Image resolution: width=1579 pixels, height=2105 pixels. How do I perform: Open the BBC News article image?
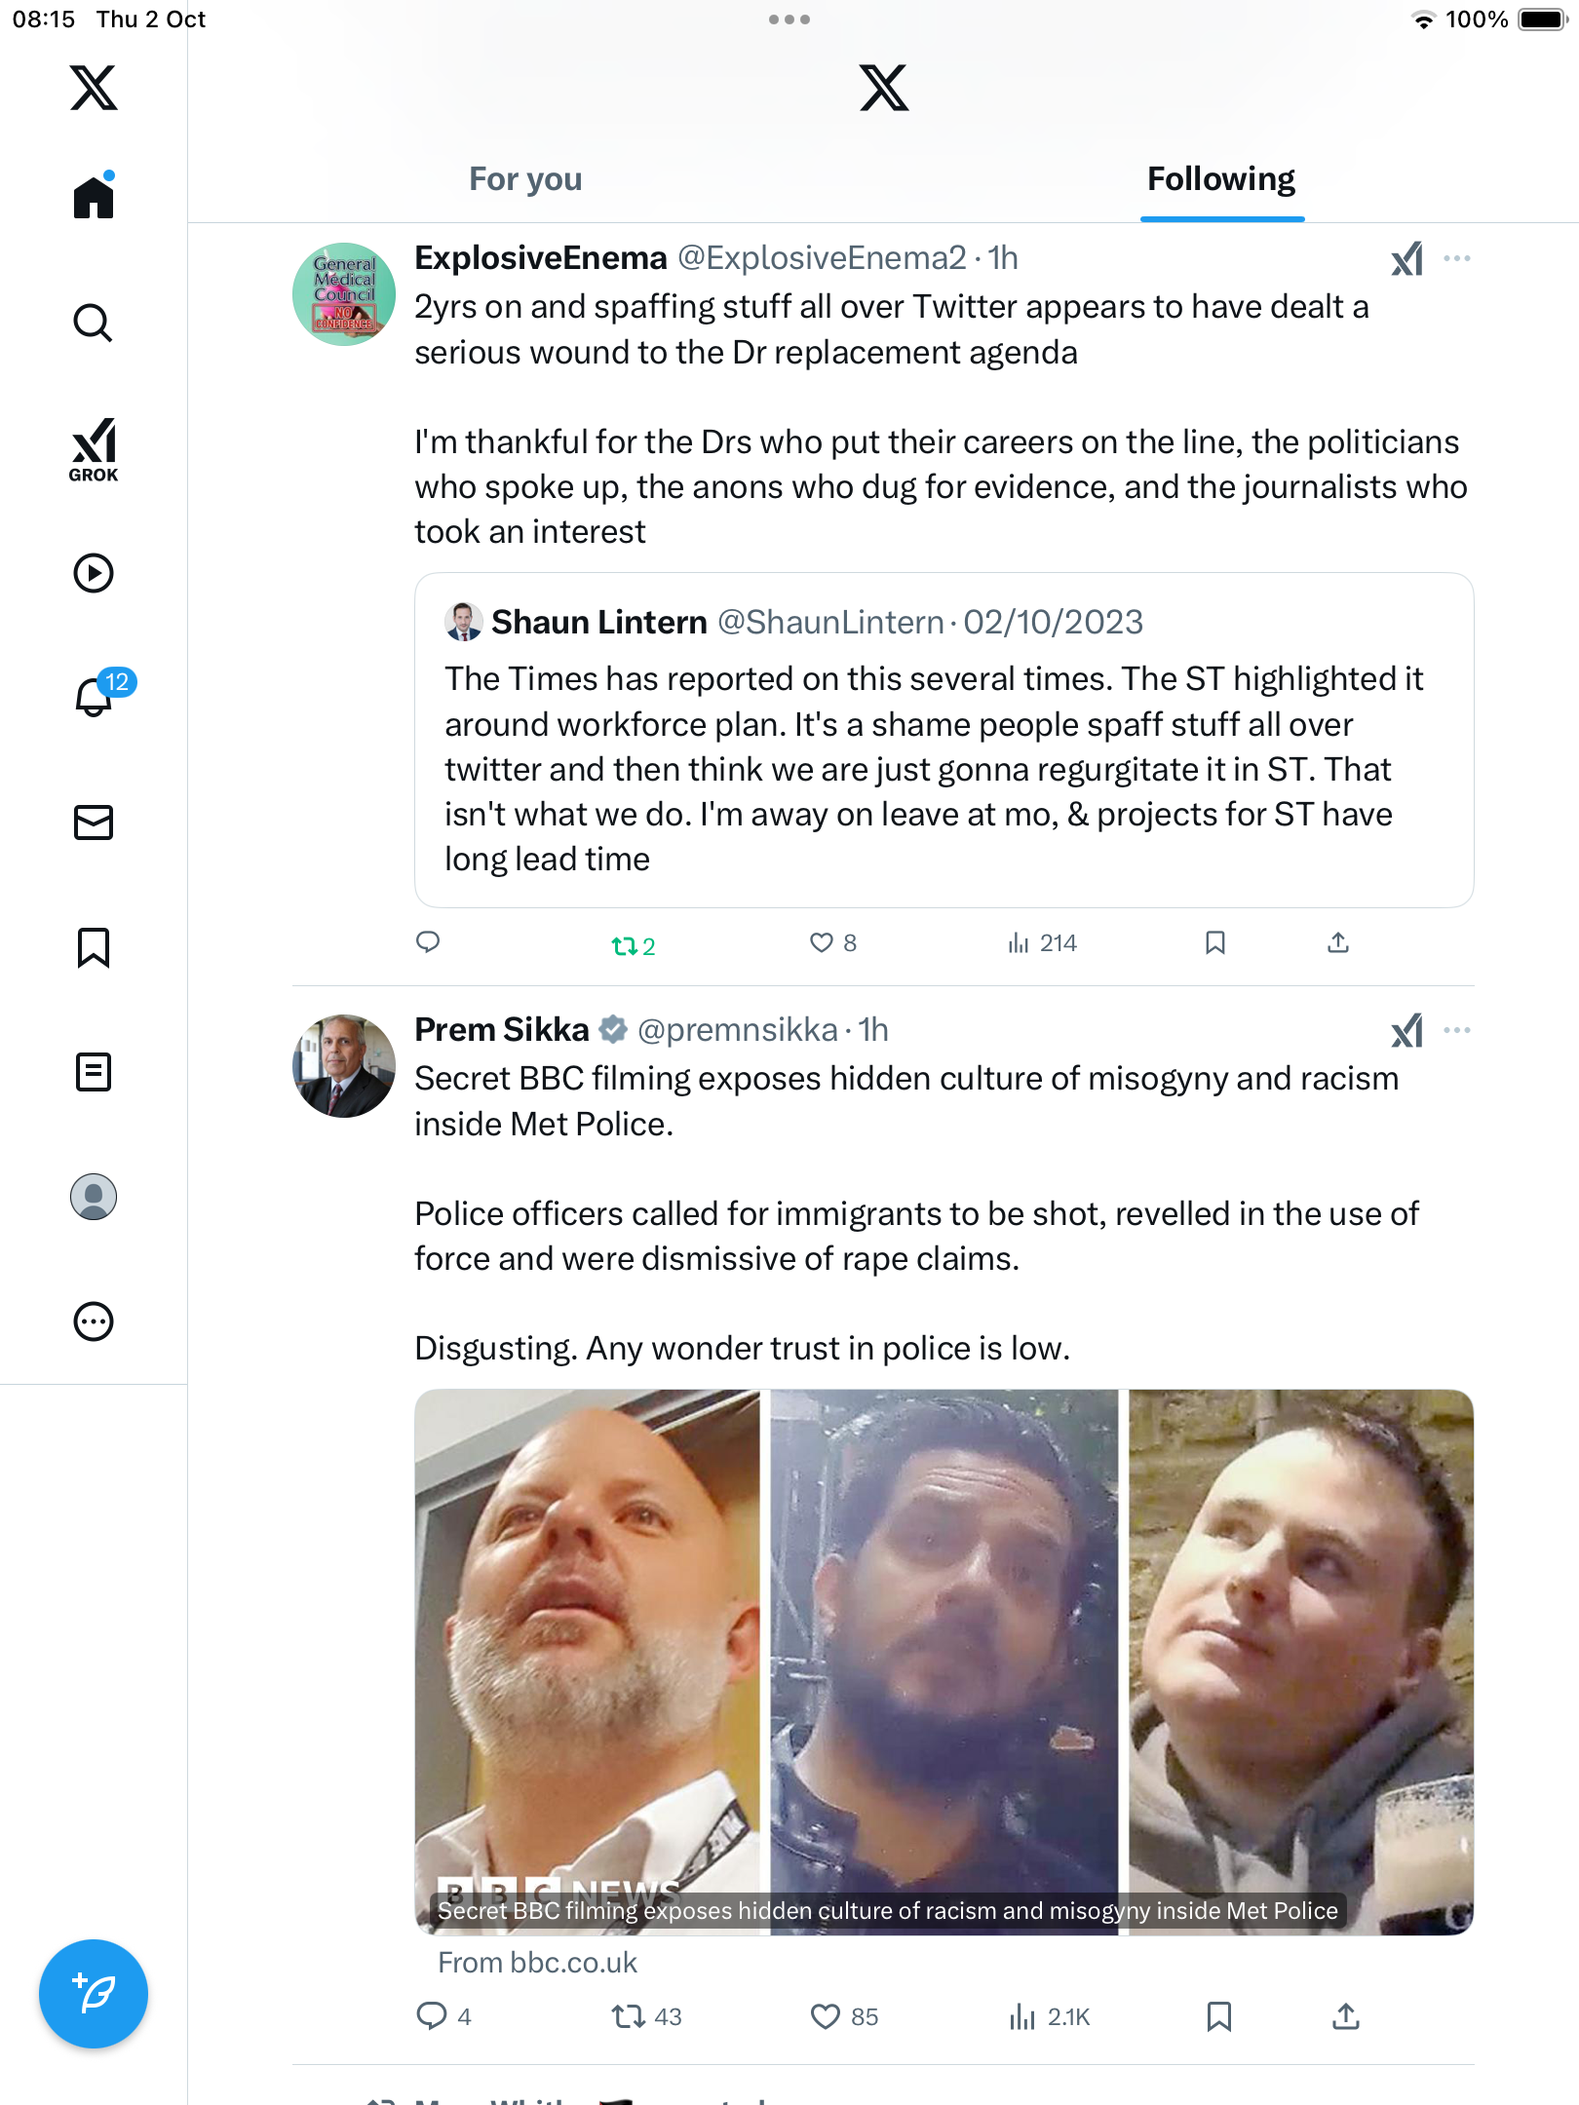944,1662
